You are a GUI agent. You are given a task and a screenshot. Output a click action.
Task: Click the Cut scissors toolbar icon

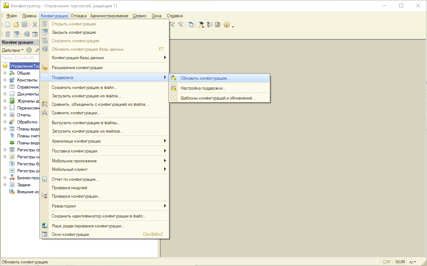coord(35,25)
